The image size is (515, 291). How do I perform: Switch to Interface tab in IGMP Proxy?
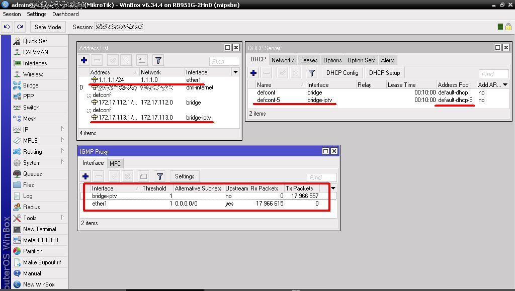pos(93,163)
